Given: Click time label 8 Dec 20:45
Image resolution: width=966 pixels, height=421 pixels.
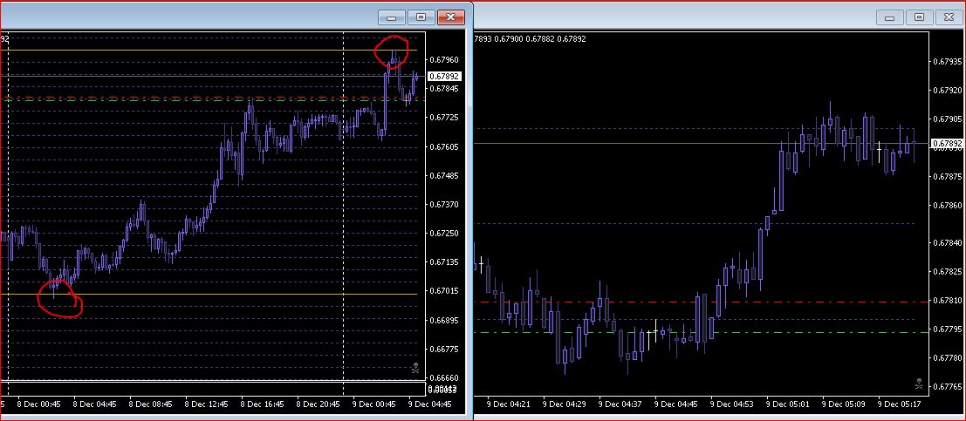Looking at the screenshot, I should pos(319,405).
